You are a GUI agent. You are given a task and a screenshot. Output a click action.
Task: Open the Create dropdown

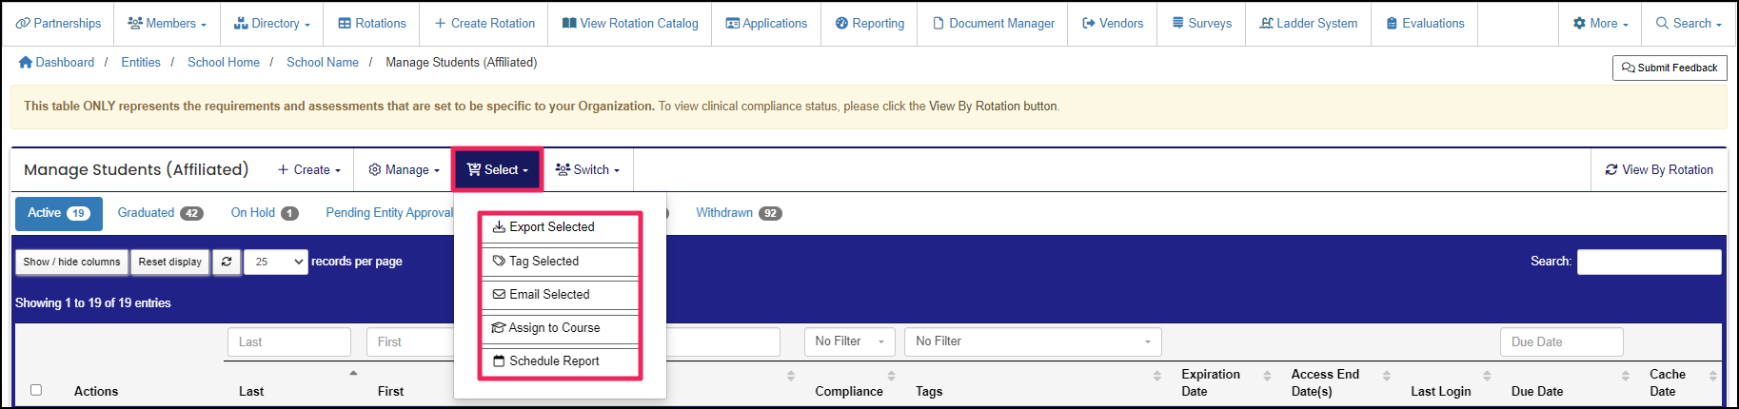point(308,169)
